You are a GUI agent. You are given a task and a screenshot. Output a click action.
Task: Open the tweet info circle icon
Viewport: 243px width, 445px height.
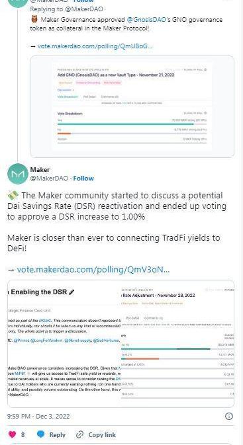229,417
